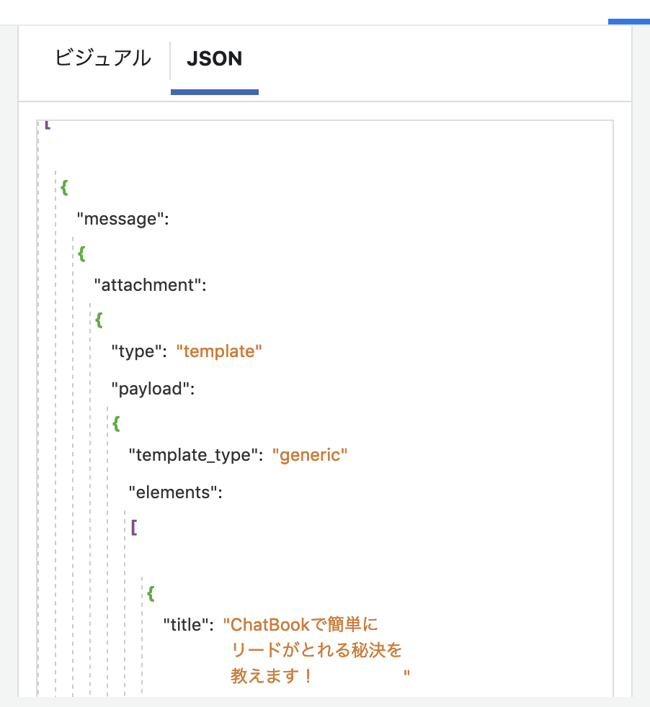The height and width of the screenshot is (707, 650).
Task: Click the "elements" key
Action: [176, 492]
